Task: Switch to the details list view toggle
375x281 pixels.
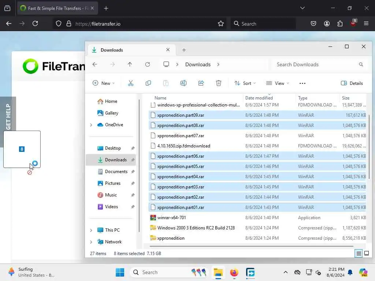Action: coord(359,253)
